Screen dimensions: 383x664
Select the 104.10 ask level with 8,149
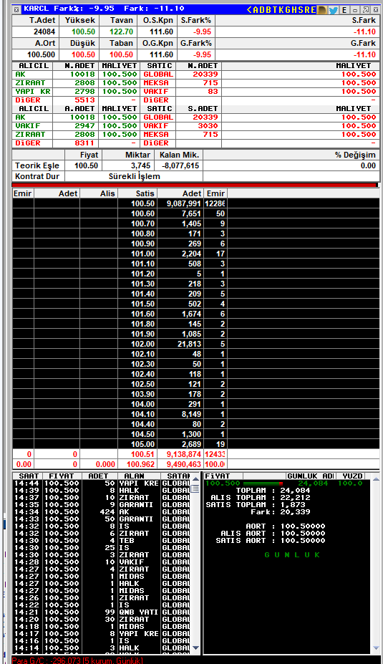pos(196,414)
